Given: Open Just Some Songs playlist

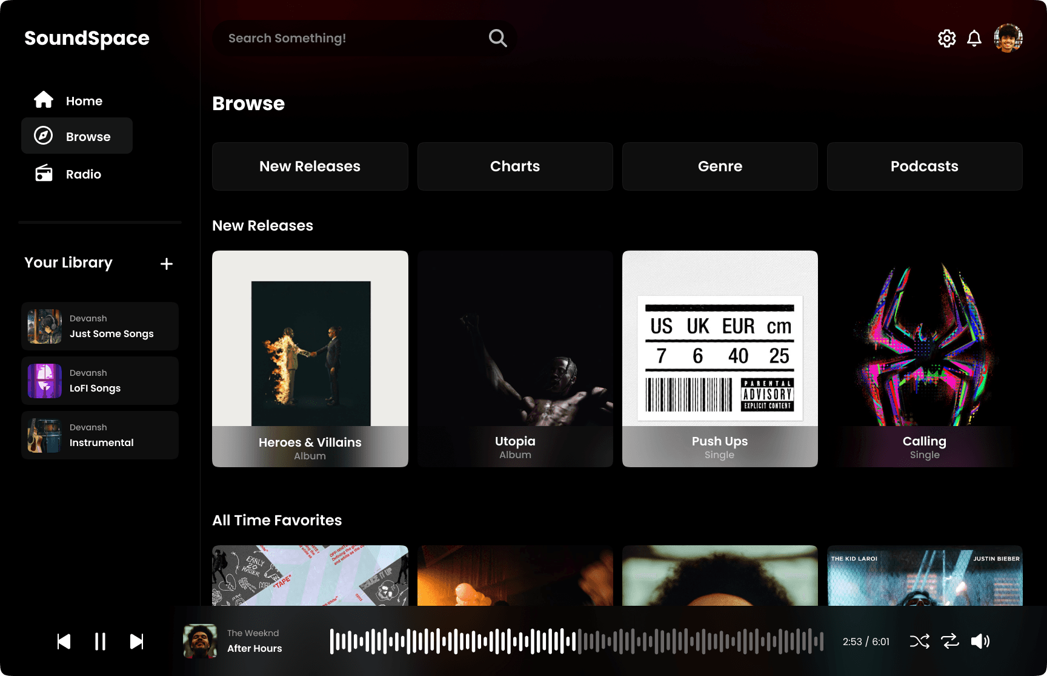Looking at the screenshot, I should coord(100,326).
